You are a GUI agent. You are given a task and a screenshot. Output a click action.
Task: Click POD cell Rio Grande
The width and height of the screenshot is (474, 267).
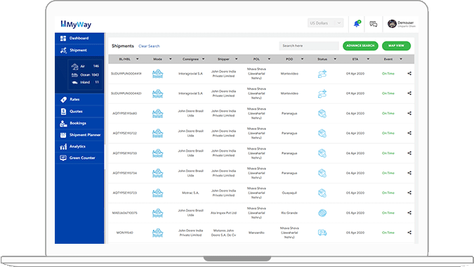(x=289, y=213)
